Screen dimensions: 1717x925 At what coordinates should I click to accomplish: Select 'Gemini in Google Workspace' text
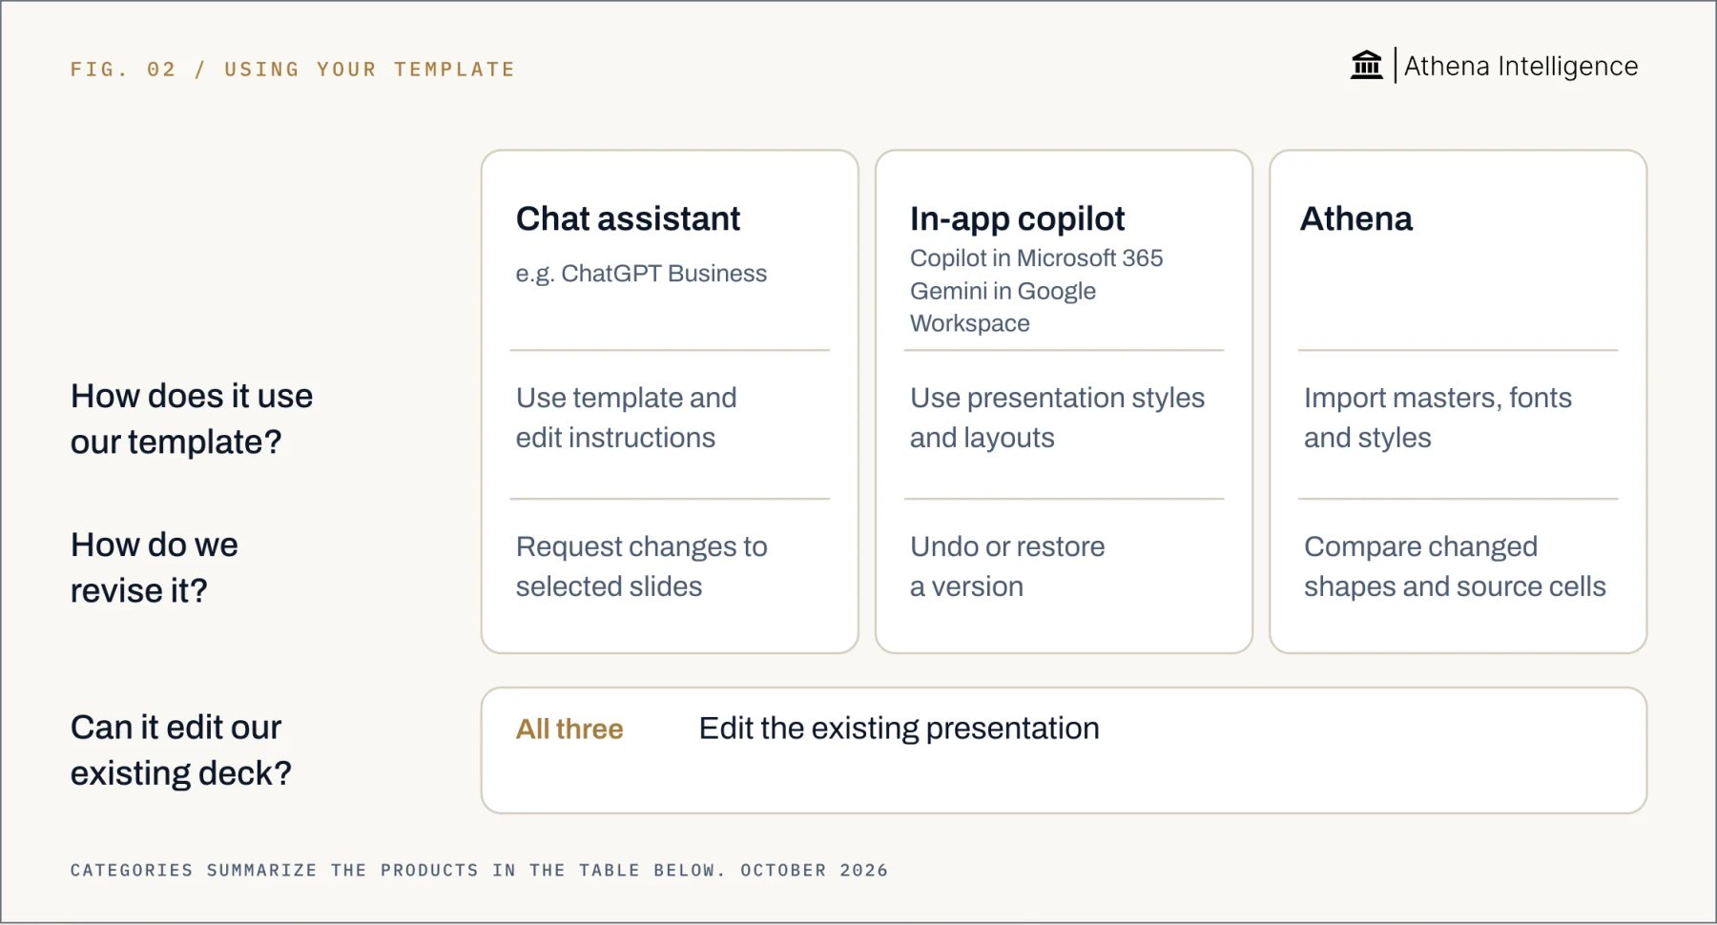[1003, 307]
